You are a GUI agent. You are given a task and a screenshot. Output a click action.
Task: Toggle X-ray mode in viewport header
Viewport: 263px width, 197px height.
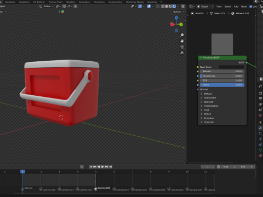[158, 7]
